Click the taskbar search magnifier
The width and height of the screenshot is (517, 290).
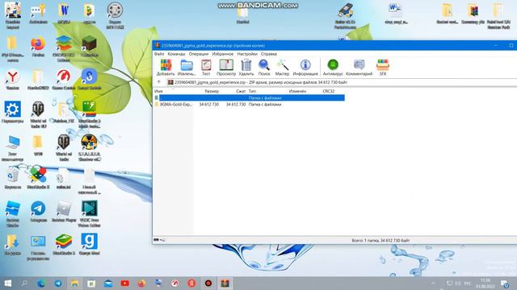click(x=24, y=283)
